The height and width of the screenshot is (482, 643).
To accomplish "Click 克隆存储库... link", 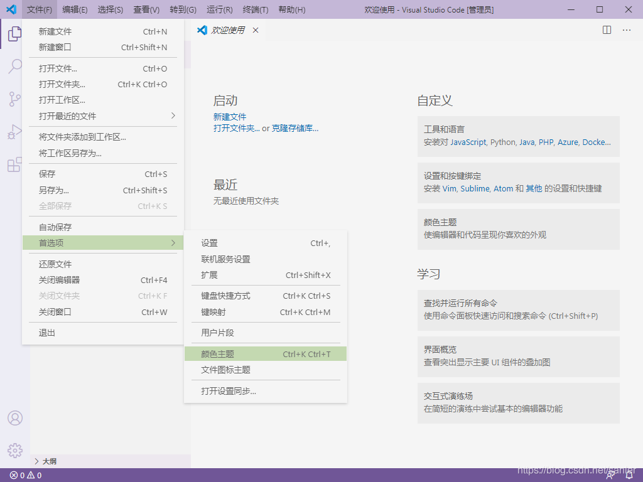I will [295, 128].
